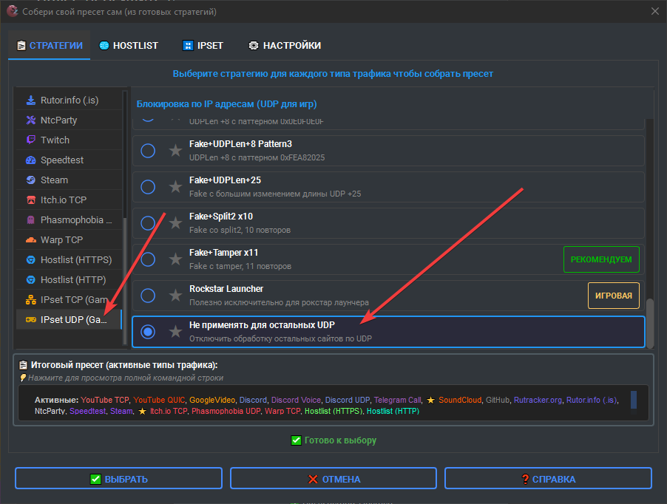Select Speedtest traffic category
This screenshot has height=504, width=667.
69,160
